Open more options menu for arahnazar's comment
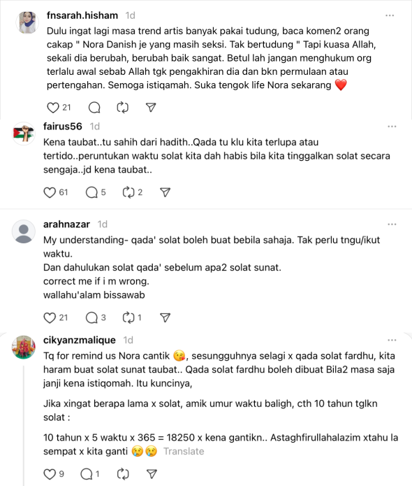 click(x=392, y=224)
